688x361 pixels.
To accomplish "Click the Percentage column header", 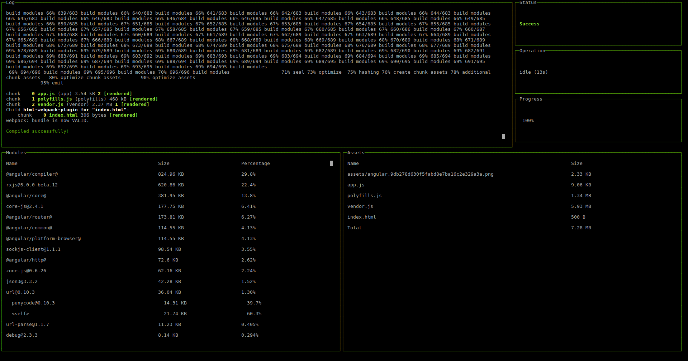I will [256, 164].
